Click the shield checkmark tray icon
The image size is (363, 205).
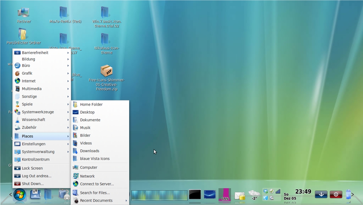click(x=271, y=191)
